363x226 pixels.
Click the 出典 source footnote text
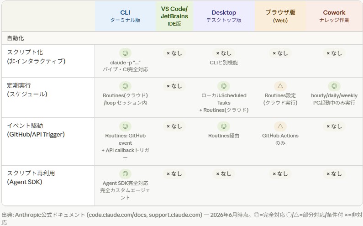(x=182, y=218)
